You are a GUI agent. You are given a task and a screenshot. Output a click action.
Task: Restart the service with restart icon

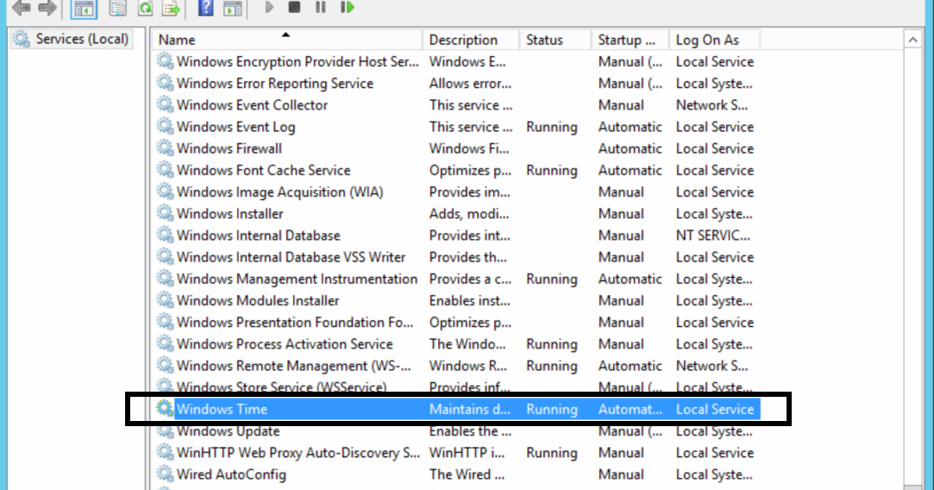click(348, 7)
